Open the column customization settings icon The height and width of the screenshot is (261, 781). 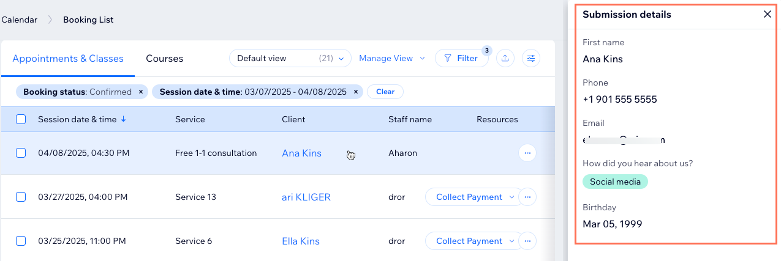pos(531,58)
